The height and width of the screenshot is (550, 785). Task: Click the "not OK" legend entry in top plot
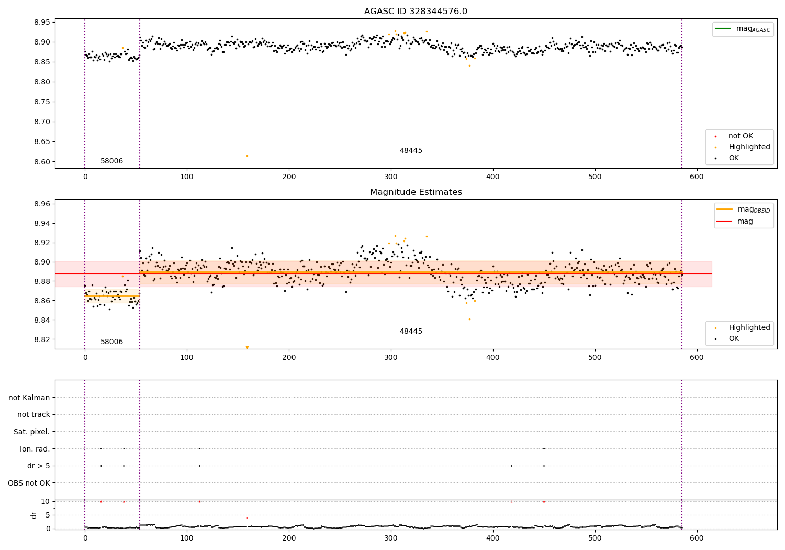click(741, 136)
